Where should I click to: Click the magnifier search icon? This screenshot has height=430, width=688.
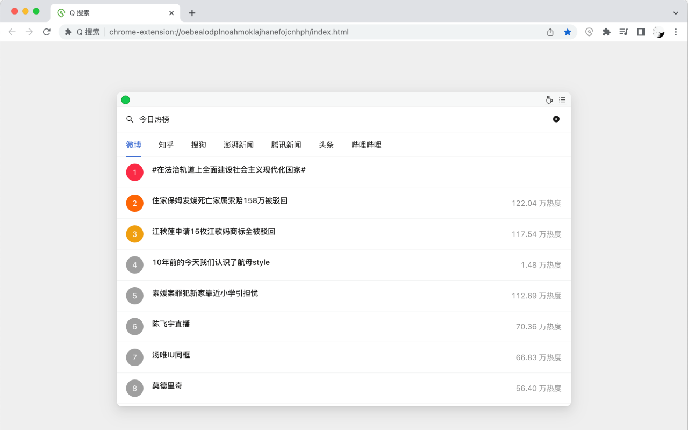click(x=130, y=119)
